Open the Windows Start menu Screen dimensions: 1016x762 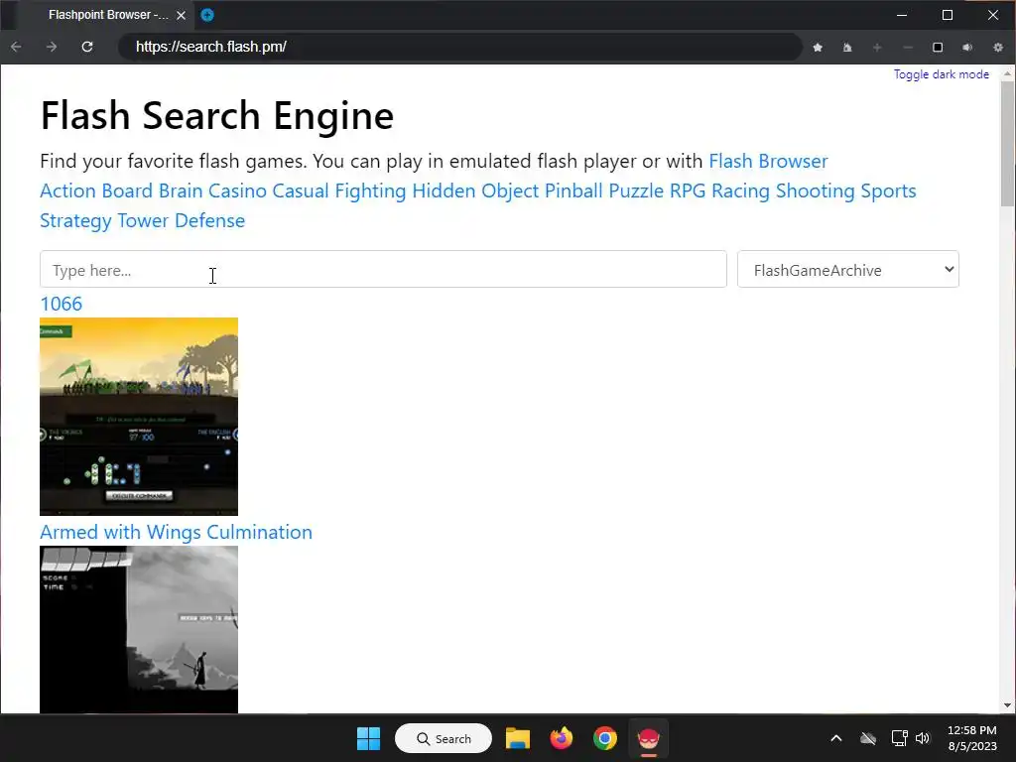click(x=369, y=738)
